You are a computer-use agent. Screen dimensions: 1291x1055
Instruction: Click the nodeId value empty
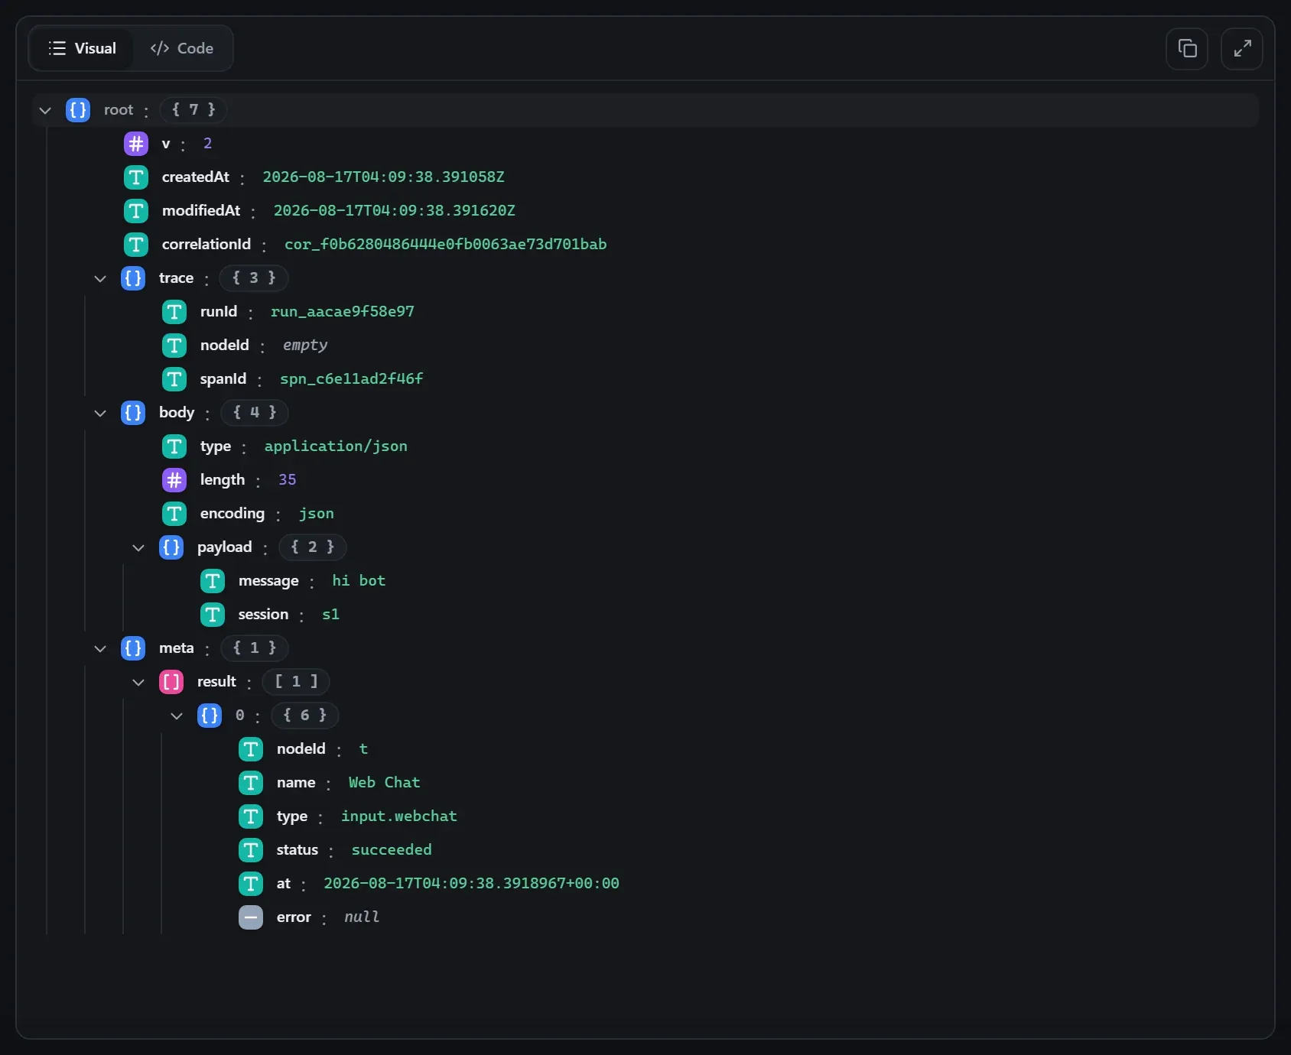305,346
